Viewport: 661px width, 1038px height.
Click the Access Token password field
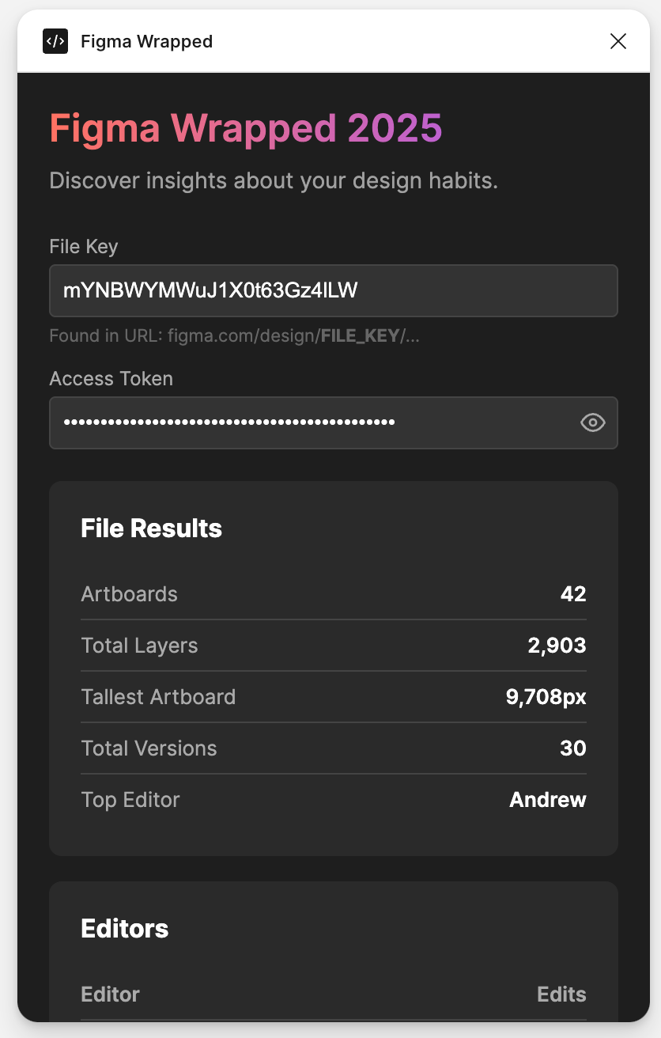[x=312, y=422]
